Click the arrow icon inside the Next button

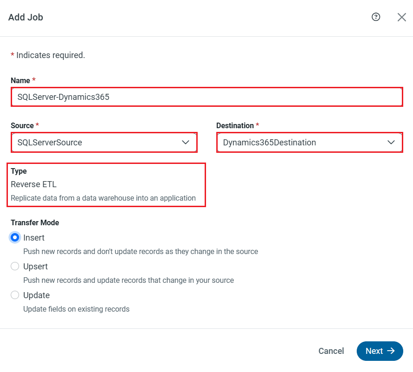point(391,351)
